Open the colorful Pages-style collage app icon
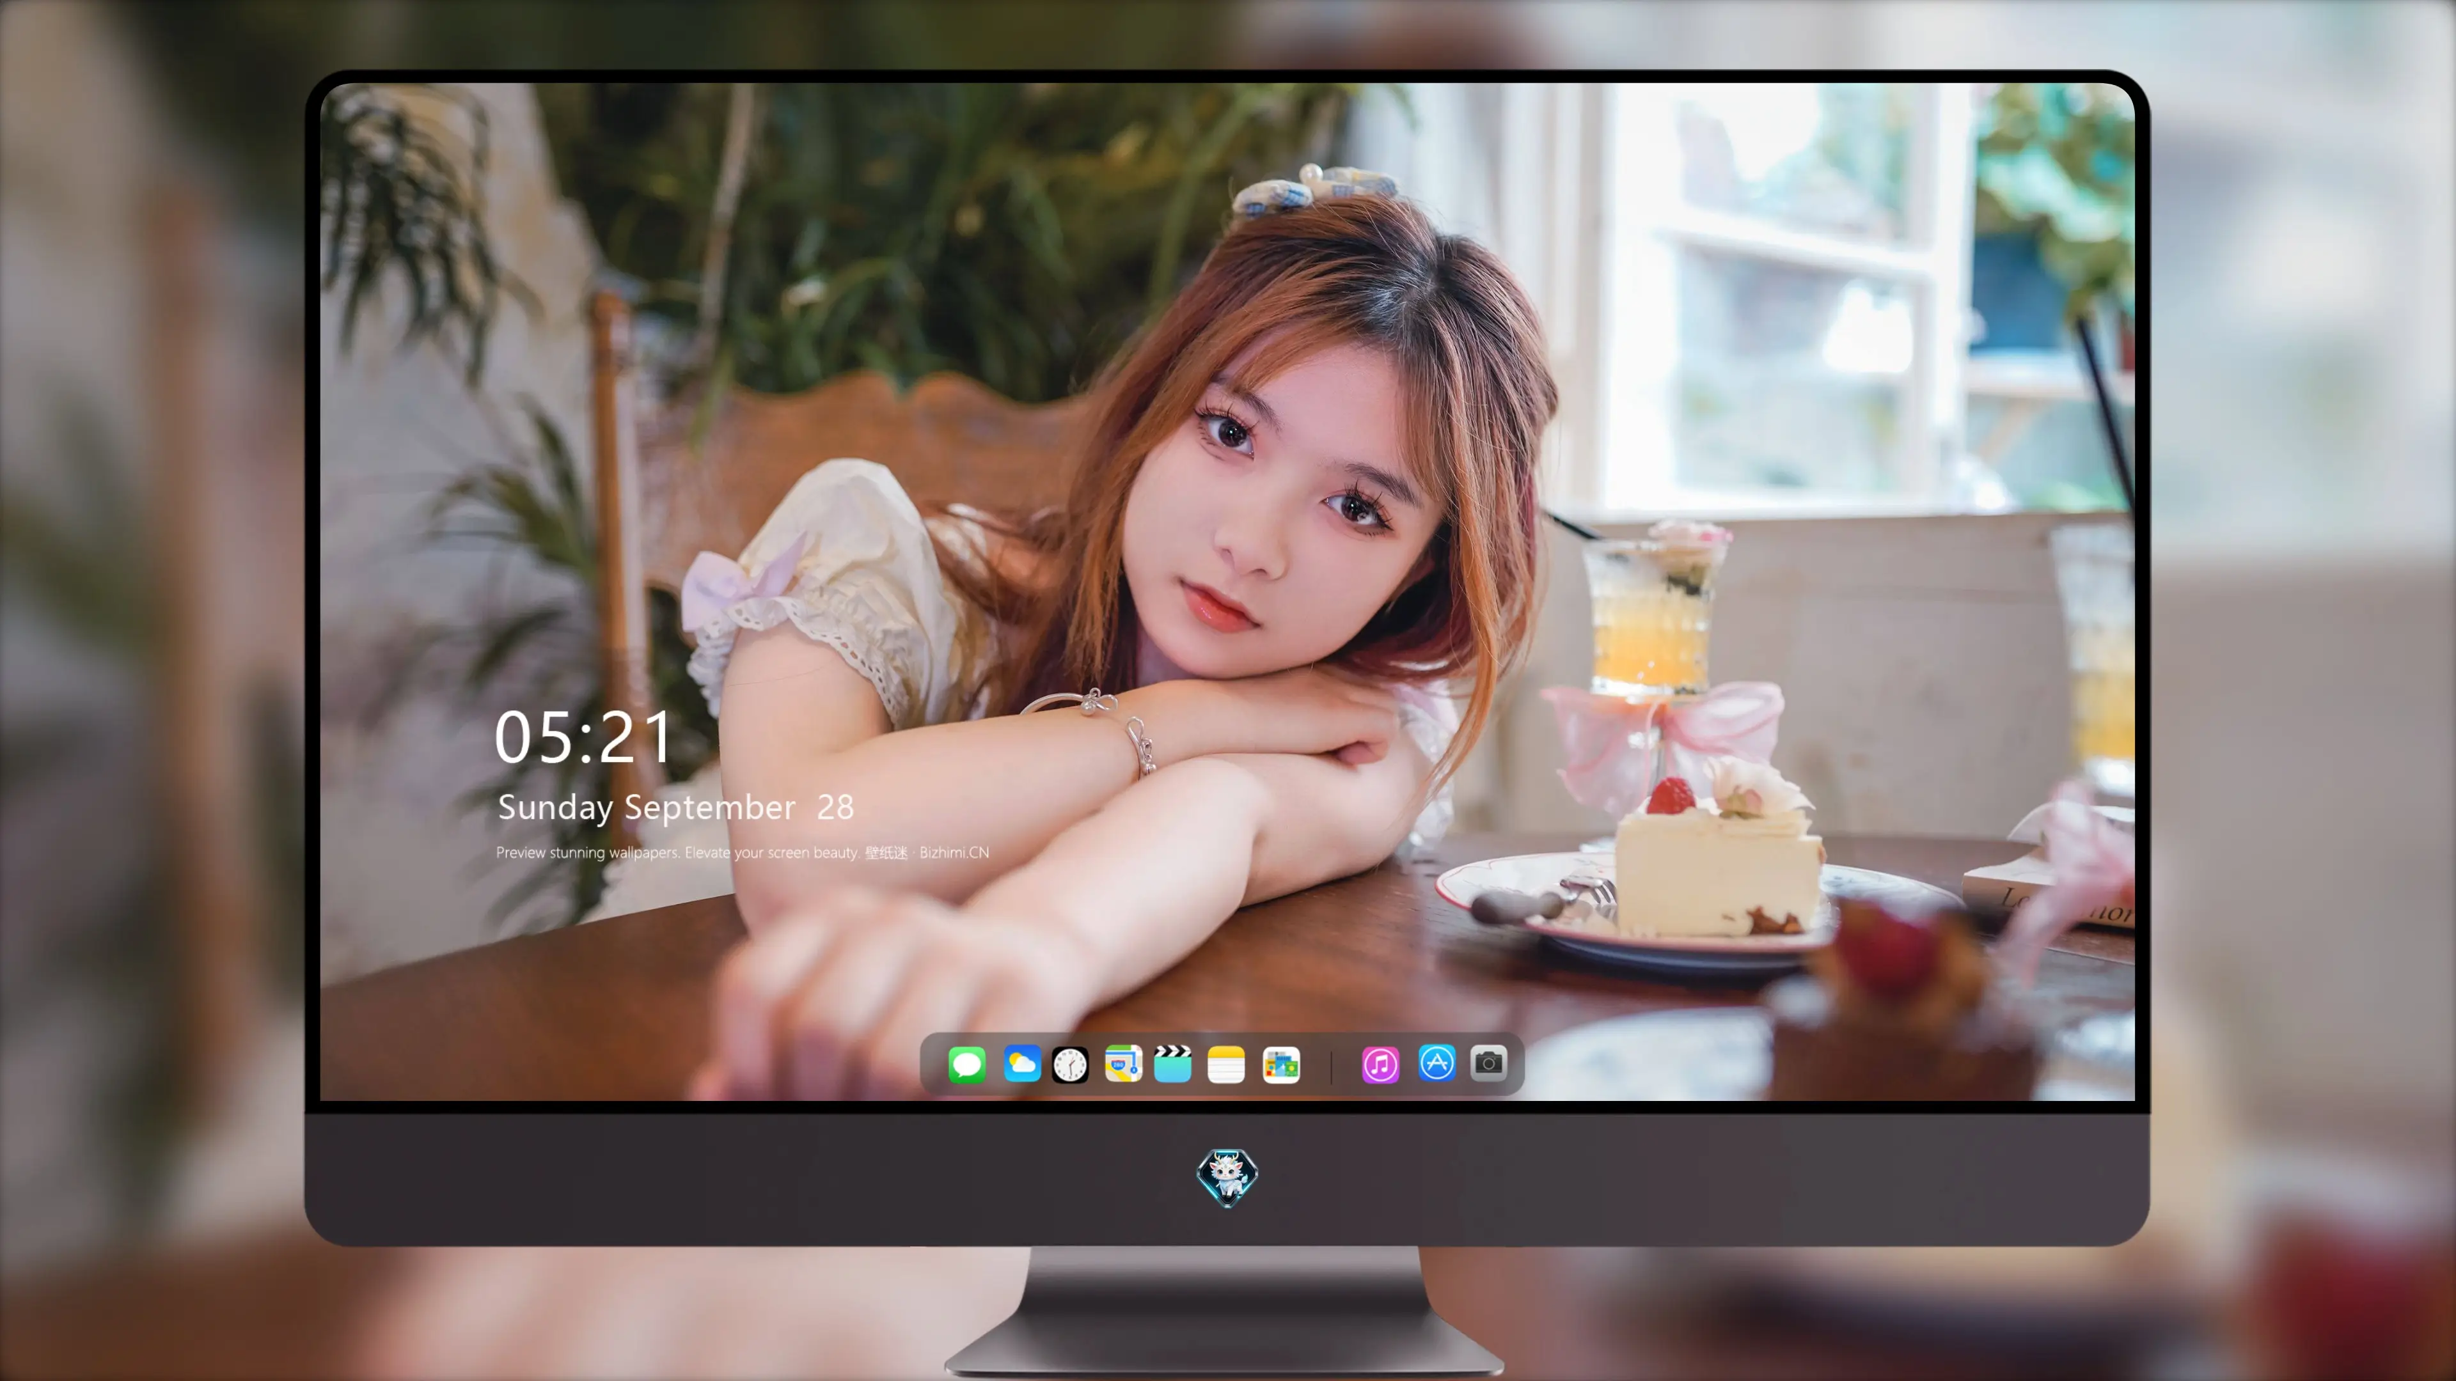Image resolution: width=2456 pixels, height=1381 pixels. 1280,1064
